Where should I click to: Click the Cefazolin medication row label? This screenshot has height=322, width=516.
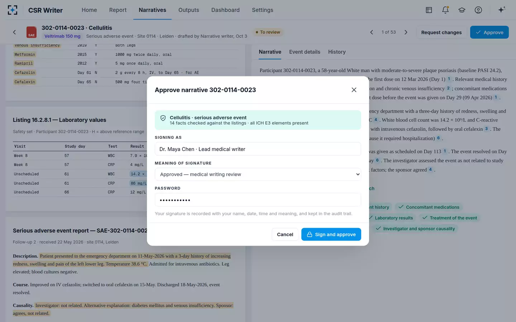click(25, 73)
